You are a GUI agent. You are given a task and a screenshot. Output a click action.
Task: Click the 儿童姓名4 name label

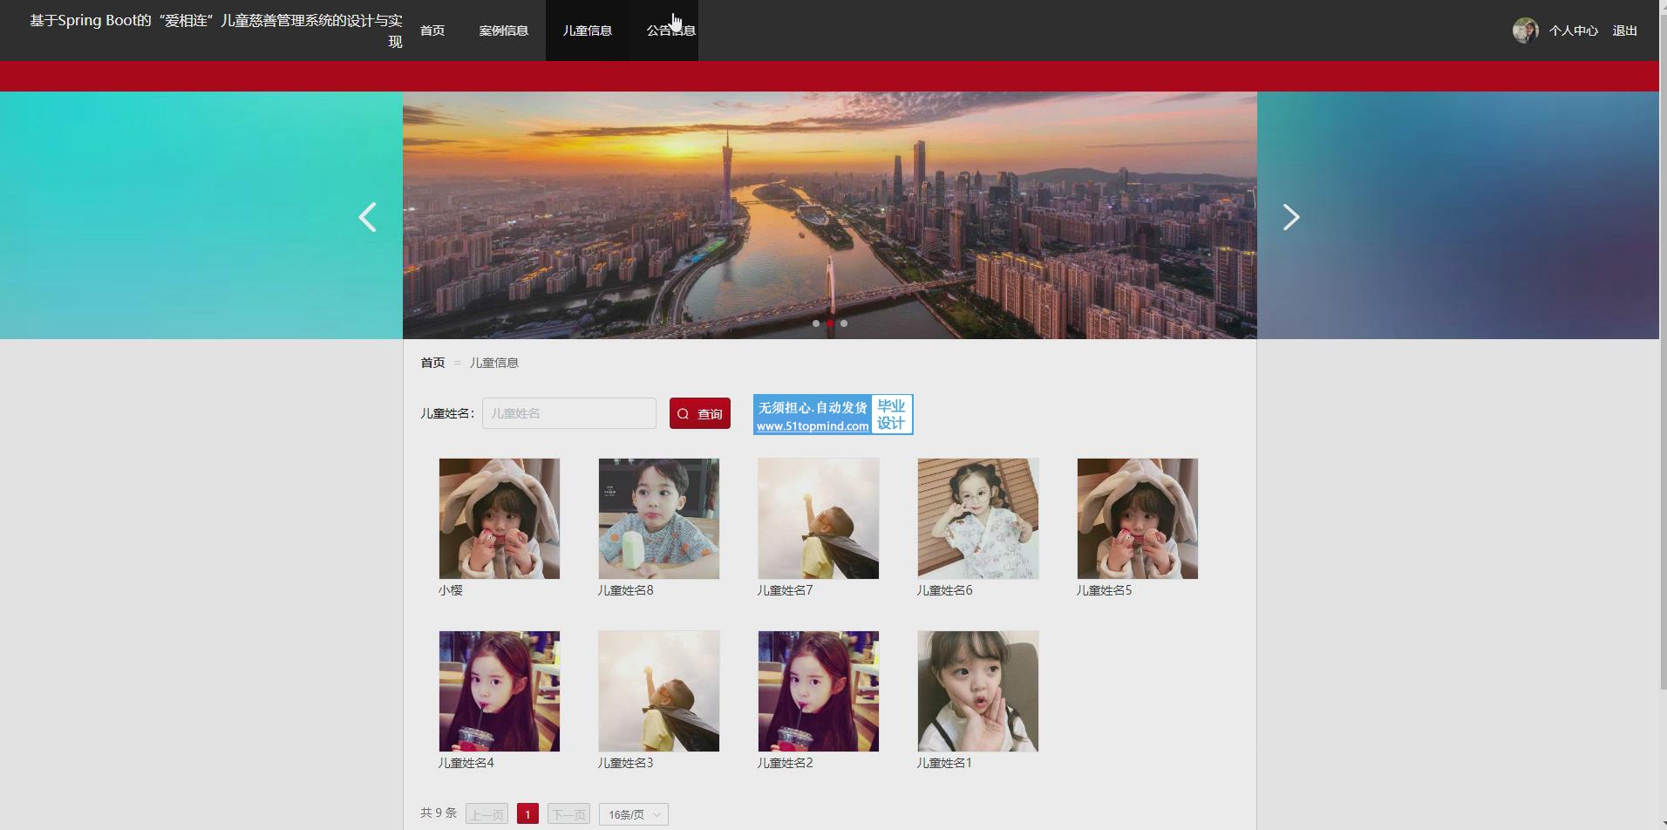pyautogui.click(x=466, y=763)
